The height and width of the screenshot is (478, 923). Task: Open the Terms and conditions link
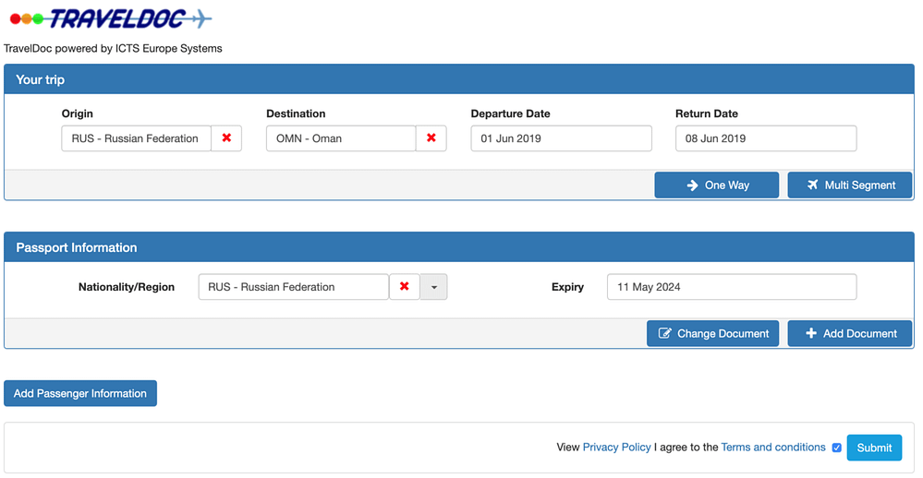click(x=772, y=448)
